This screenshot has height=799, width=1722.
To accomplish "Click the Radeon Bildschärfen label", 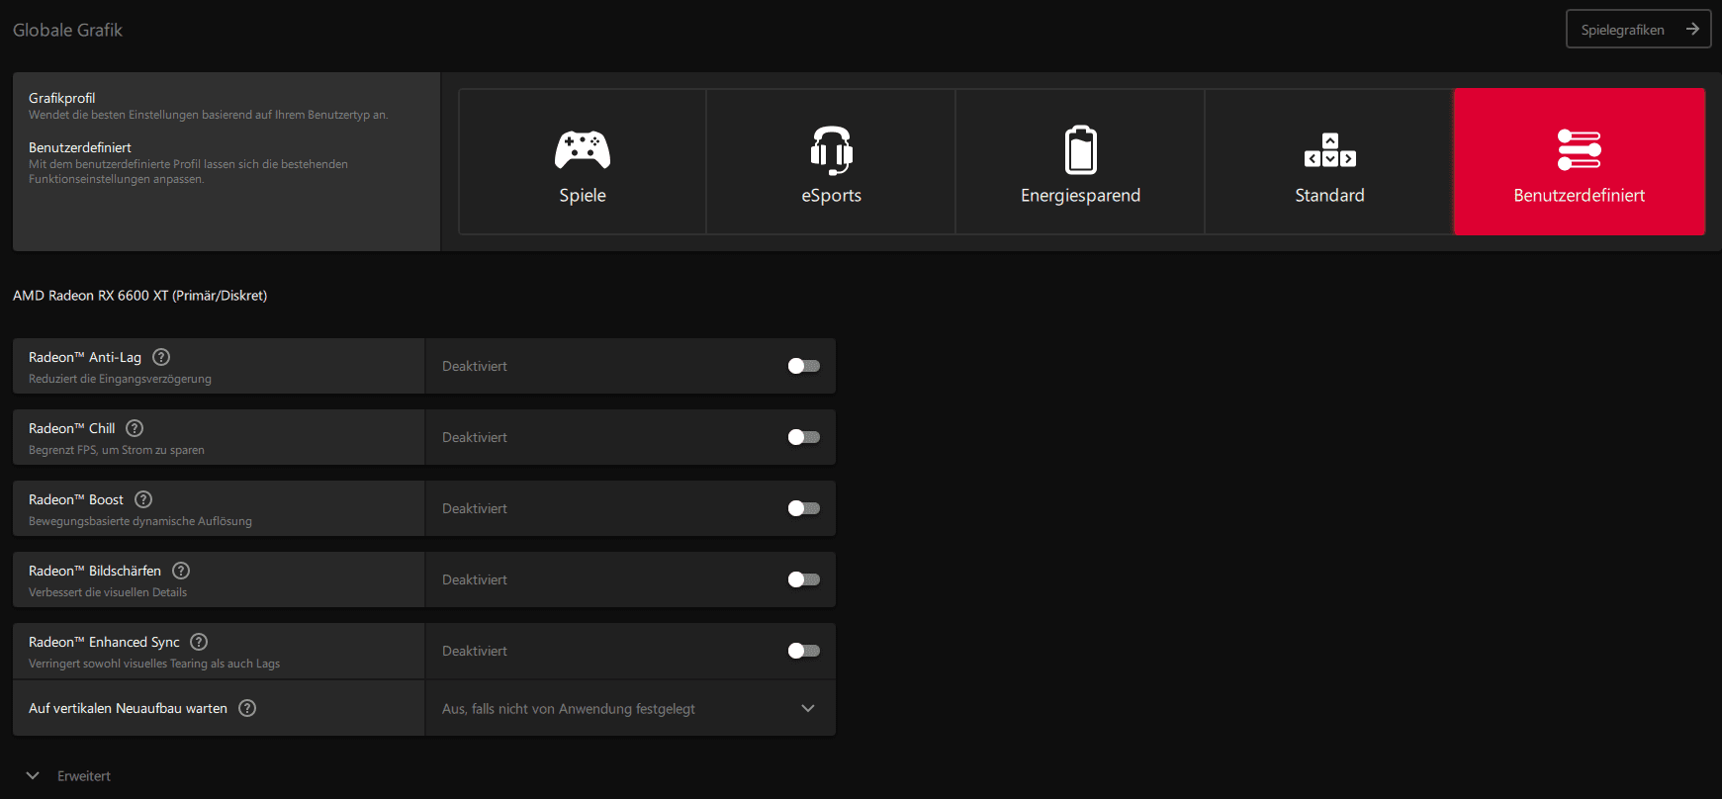I will pyautogui.click(x=95, y=571).
